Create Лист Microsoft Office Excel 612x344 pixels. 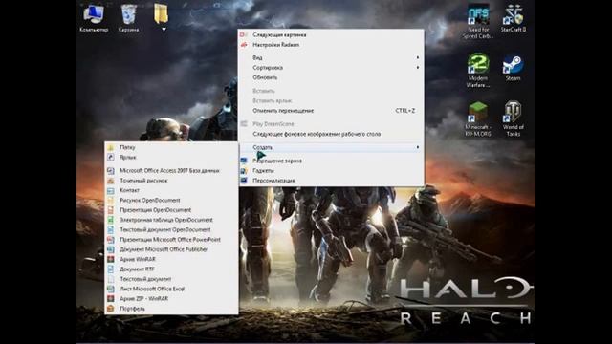pyautogui.click(x=171, y=289)
